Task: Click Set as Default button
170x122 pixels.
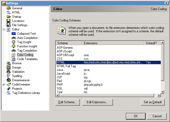Action: click(x=153, y=102)
